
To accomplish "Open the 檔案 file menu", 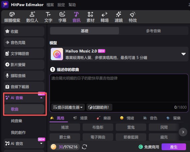I will tap(50, 5).
